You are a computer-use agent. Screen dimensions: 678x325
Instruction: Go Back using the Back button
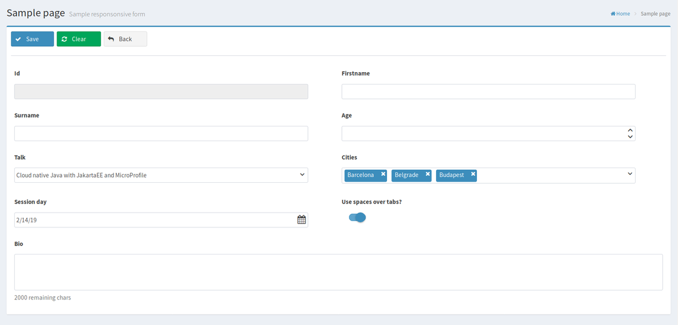click(x=125, y=39)
